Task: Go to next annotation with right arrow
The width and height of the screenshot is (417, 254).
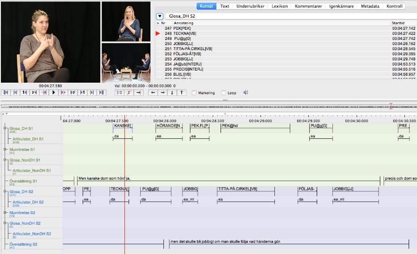Action: pos(163,92)
